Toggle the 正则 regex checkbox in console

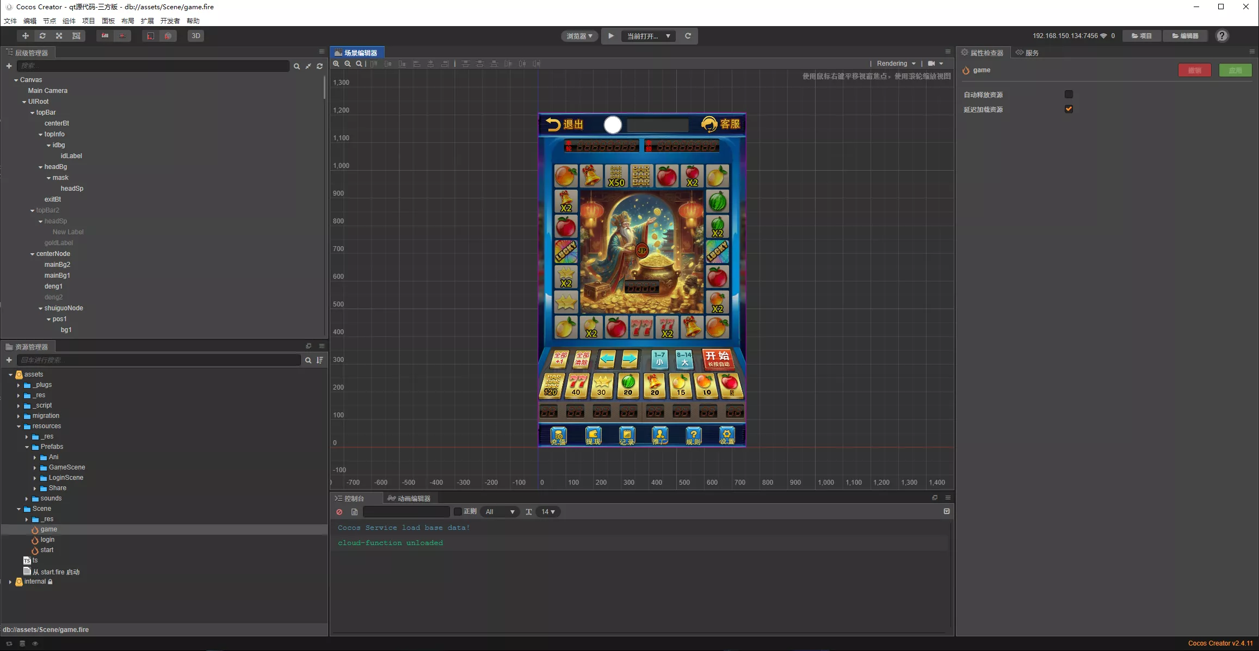458,512
